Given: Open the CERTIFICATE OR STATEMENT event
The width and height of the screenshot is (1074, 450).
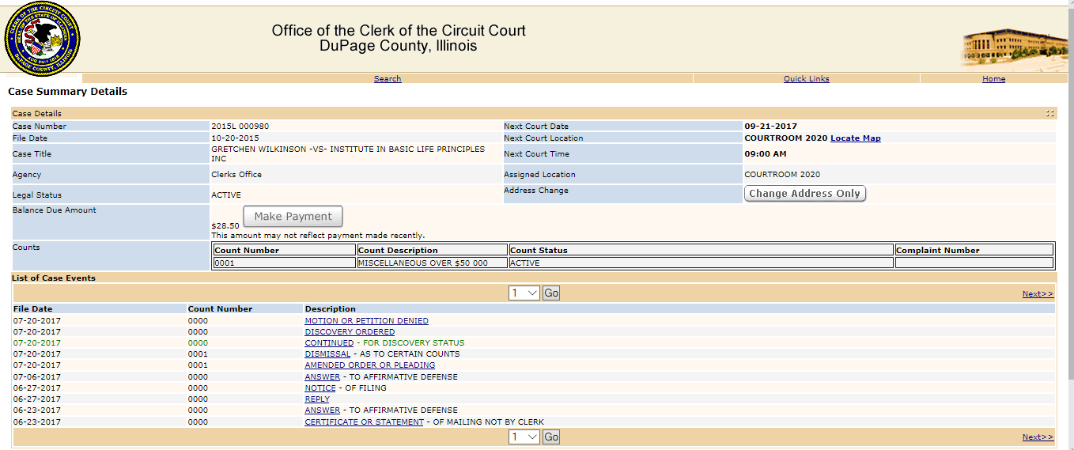Looking at the screenshot, I should click(364, 422).
